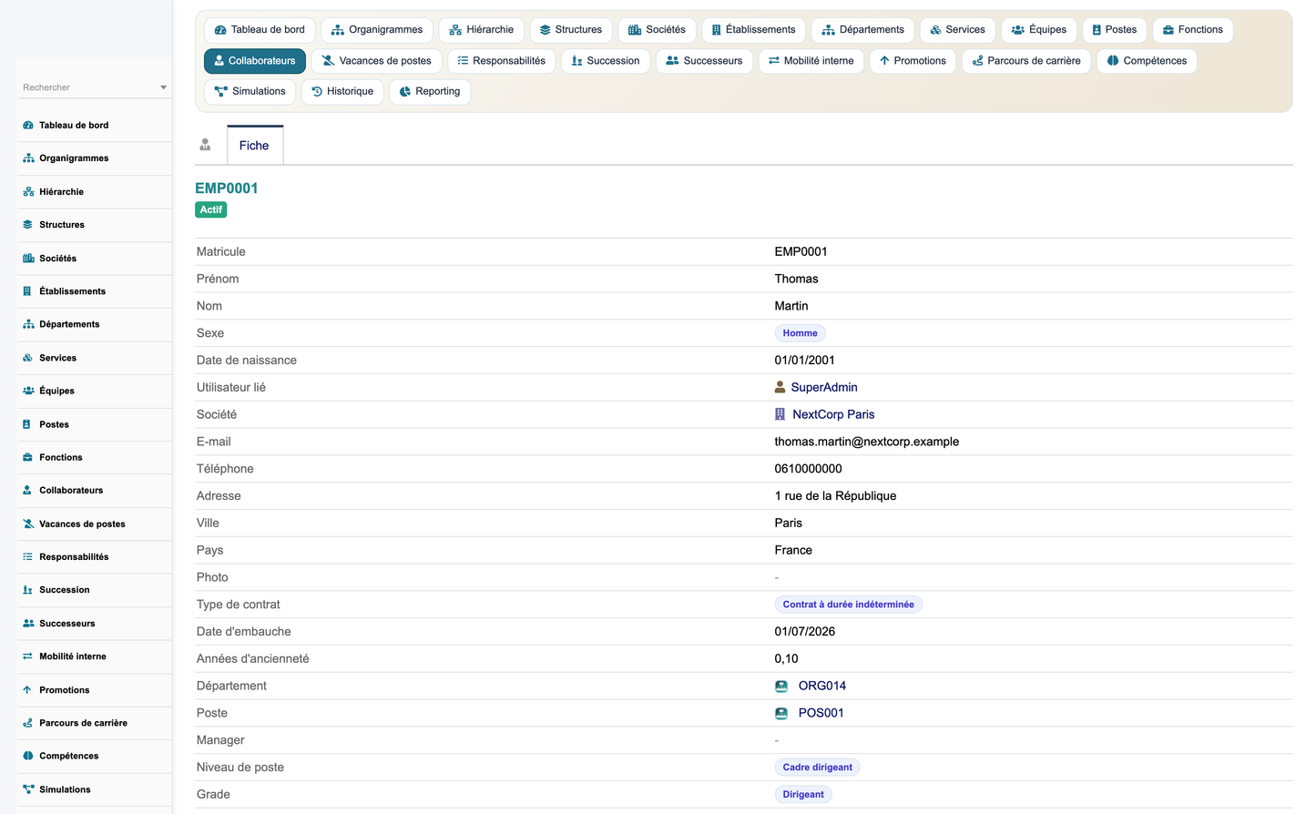Click the Promotions arrow icon in sidebar

point(27,689)
